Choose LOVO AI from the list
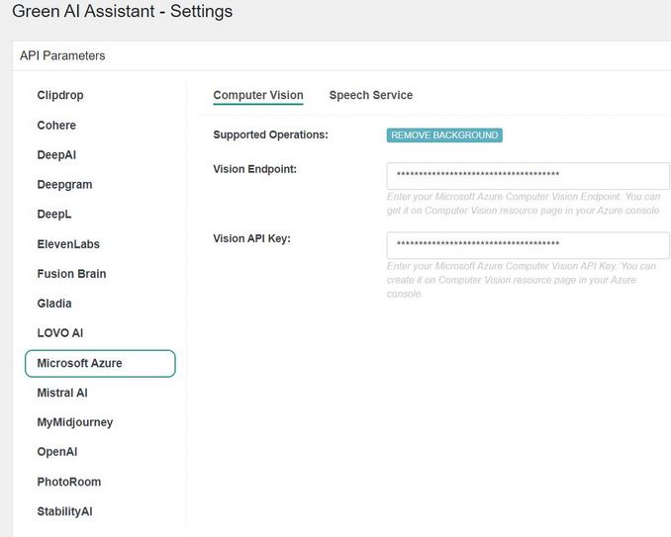The image size is (671, 537). point(60,333)
